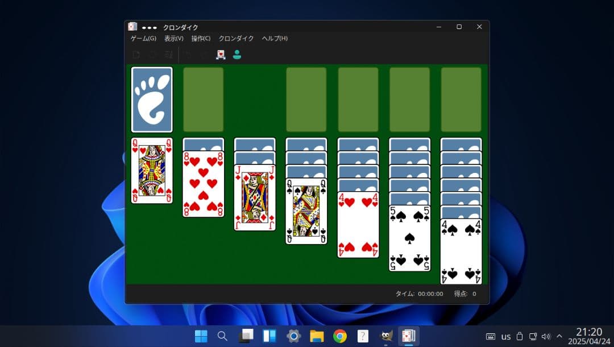
Task: Open GIMP from the taskbar
Action: coord(386,336)
